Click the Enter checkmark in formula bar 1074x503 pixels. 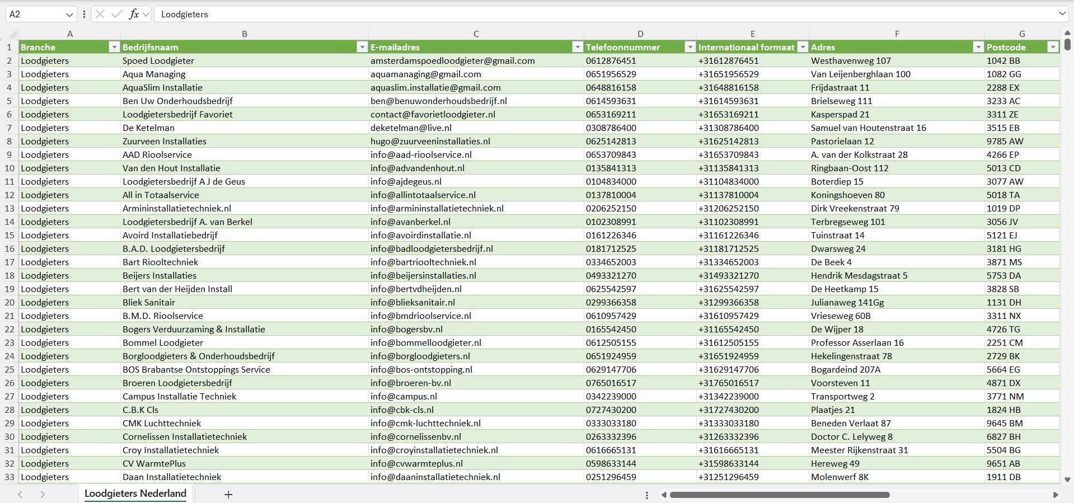(116, 14)
